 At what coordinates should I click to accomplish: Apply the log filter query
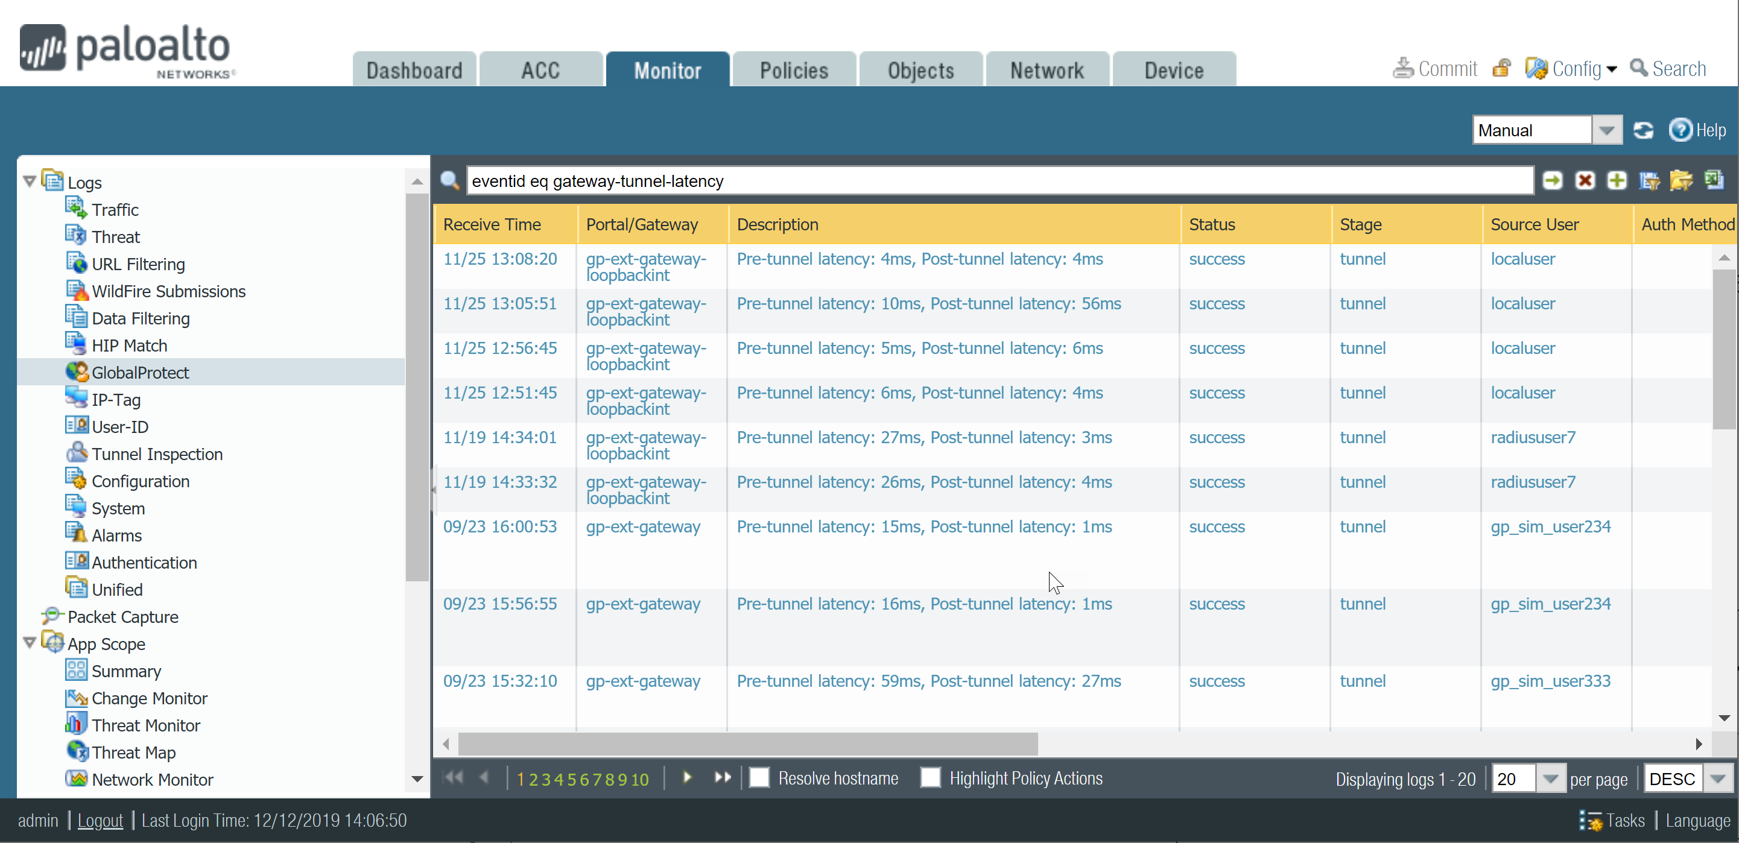(1552, 180)
